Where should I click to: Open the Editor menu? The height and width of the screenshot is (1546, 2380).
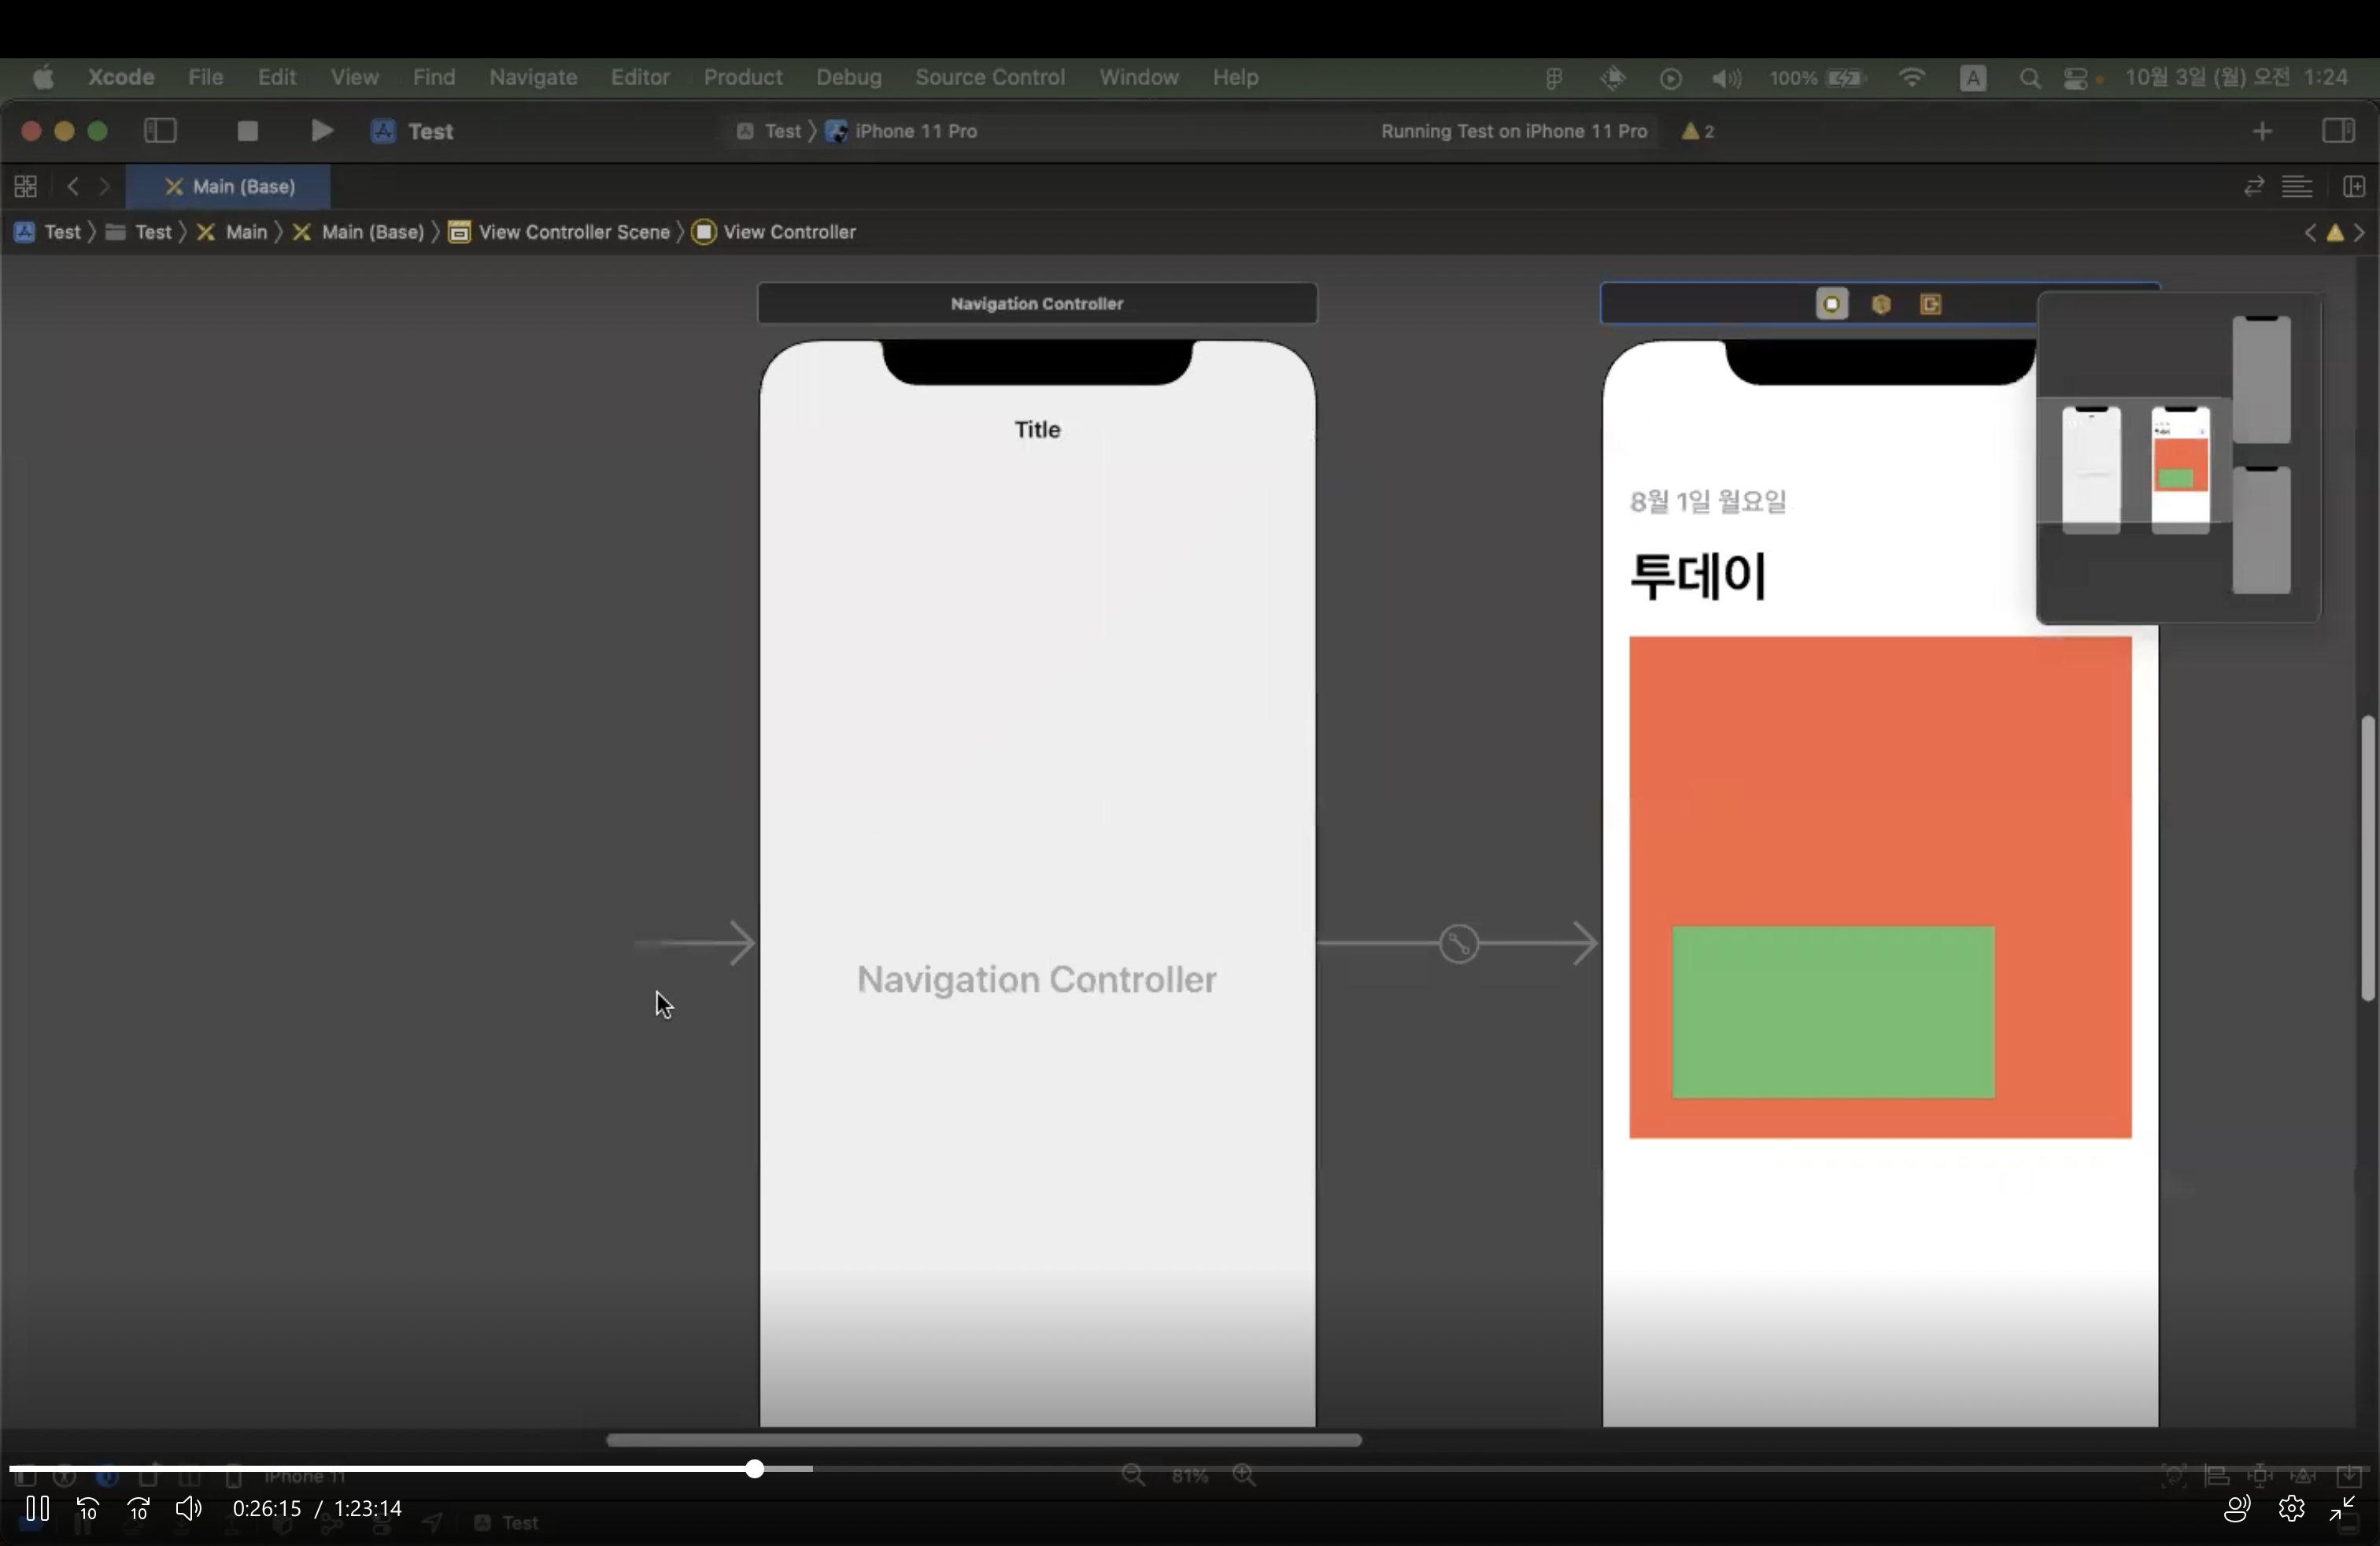click(640, 77)
